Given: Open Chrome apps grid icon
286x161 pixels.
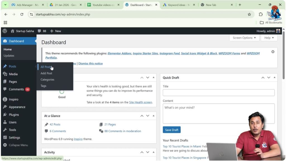Looking at the screenshot, I should [5, 22].
